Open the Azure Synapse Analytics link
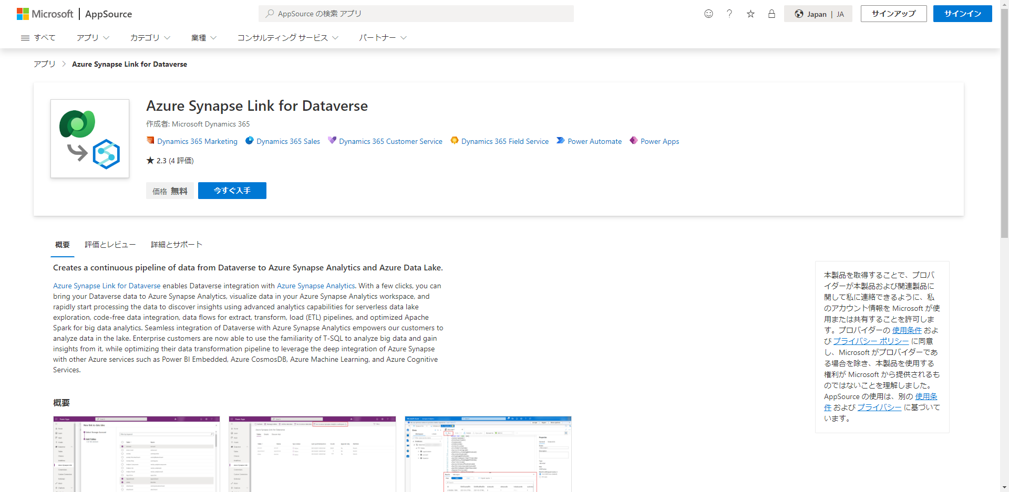This screenshot has height=492, width=1009. click(x=315, y=286)
